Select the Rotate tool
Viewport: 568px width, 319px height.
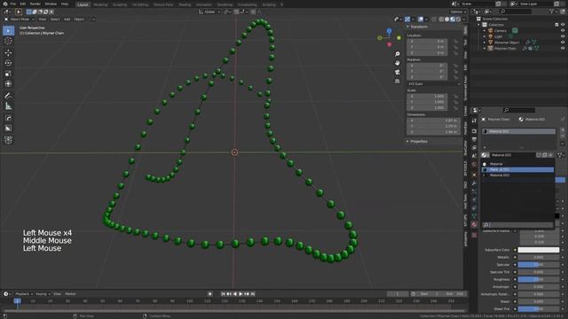click(8, 63)
